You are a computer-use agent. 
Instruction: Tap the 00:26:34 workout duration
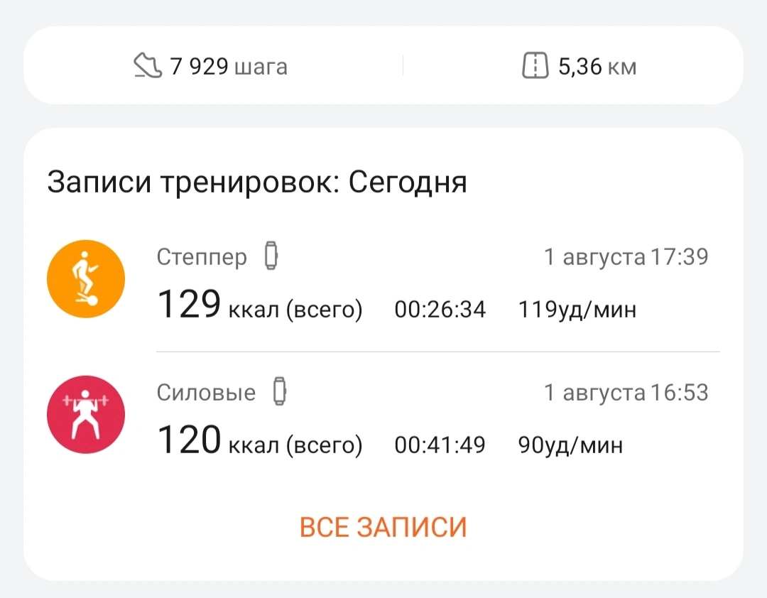[440, 310]
